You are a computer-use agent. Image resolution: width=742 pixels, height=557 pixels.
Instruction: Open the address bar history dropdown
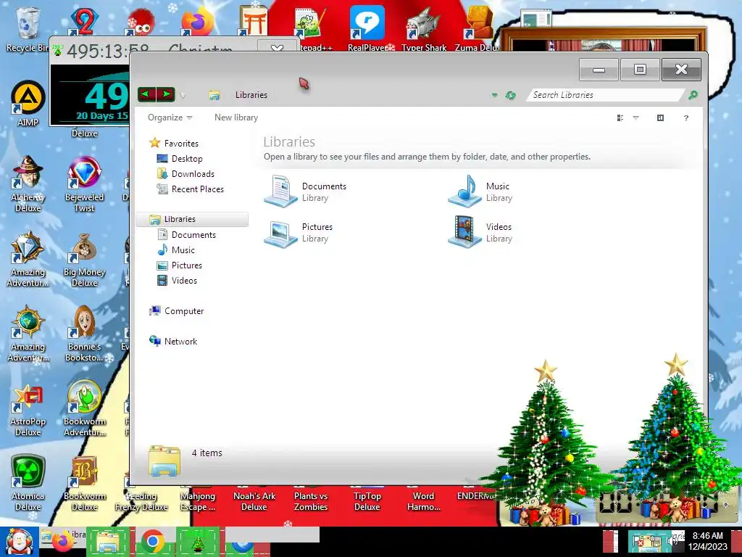pyautogui.click(x=494, y=95)
